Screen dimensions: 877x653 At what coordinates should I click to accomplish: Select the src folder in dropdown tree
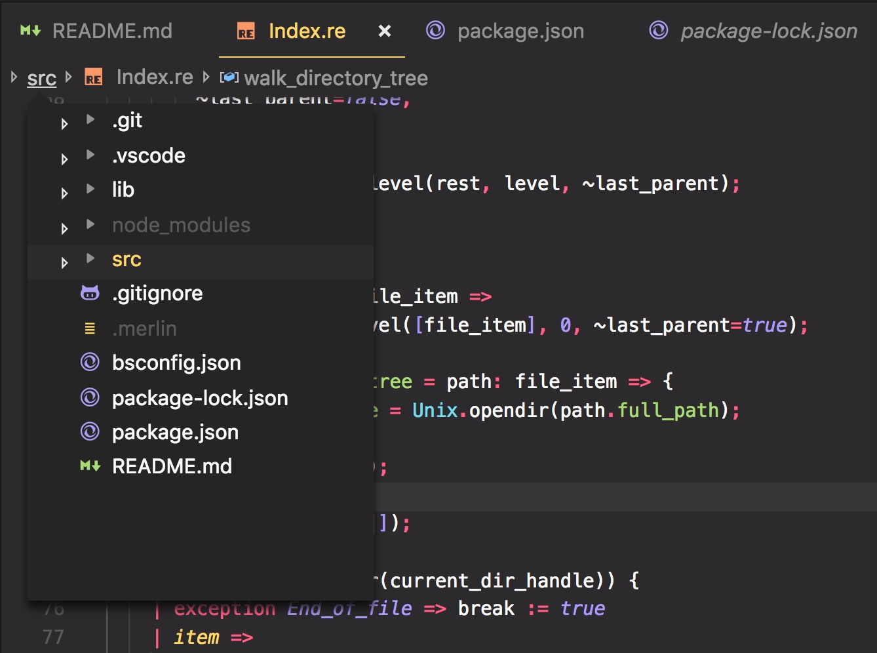[x=127, y=260]
